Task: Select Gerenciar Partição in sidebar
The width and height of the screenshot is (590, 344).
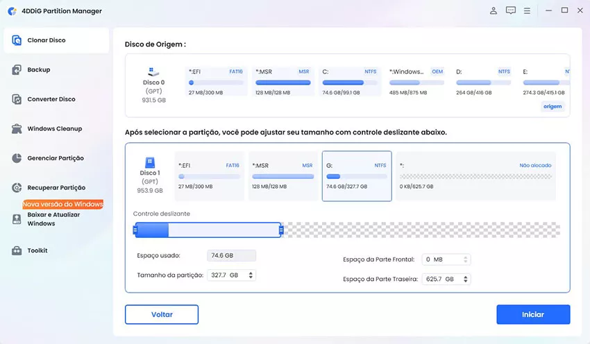Action: click(56, 158)
